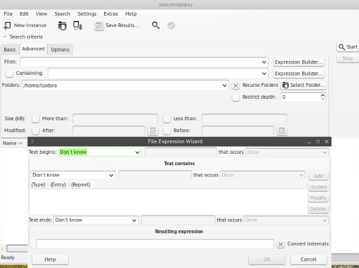Open the Search menu
Image resolution: width=359 pixels, height=268 pixels.
[x=62, y=14]
